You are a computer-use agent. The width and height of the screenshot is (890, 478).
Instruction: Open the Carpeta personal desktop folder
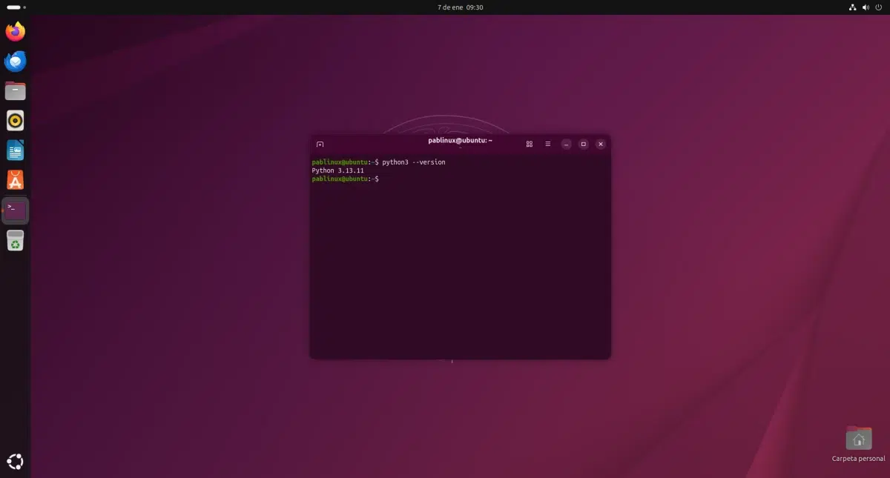point(858,438)
